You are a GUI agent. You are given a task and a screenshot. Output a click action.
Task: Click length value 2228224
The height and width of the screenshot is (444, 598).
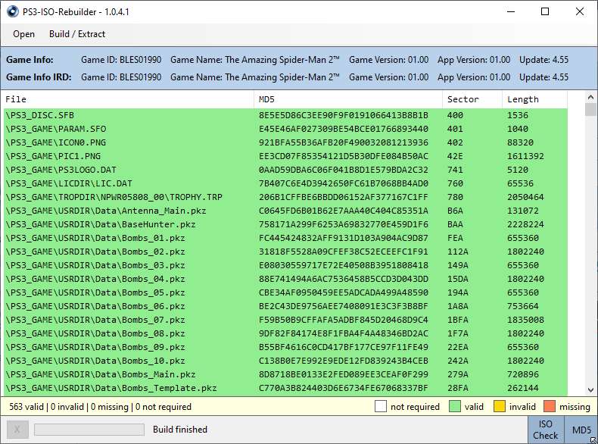(x=525, y=224)
